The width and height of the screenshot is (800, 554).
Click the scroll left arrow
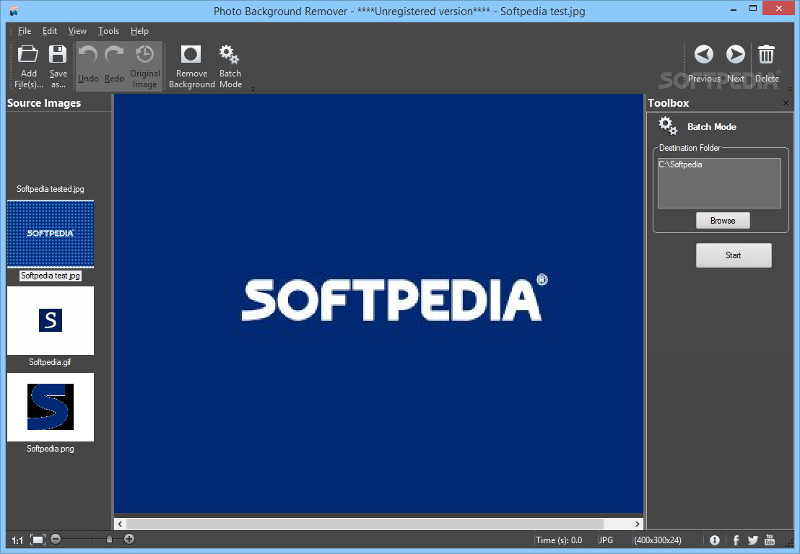120,524
